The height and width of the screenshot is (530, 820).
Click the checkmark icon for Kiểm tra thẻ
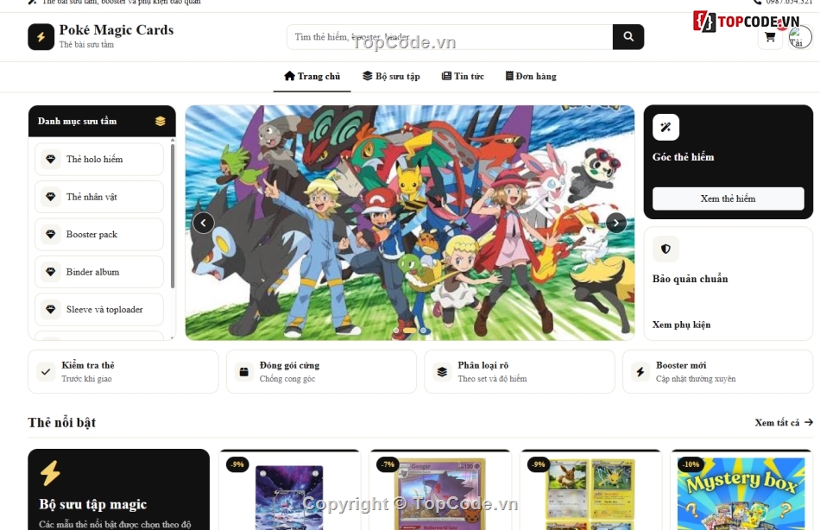point(46,372)
